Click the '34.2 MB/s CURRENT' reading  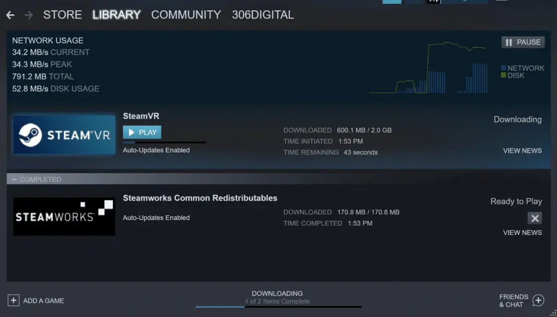click(x=51, y=52)
